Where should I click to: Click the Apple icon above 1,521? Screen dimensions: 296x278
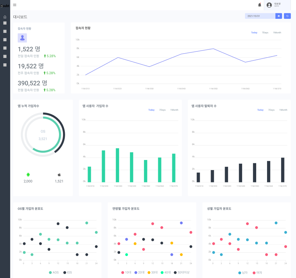pyautogui.click(x=59, y=175)
